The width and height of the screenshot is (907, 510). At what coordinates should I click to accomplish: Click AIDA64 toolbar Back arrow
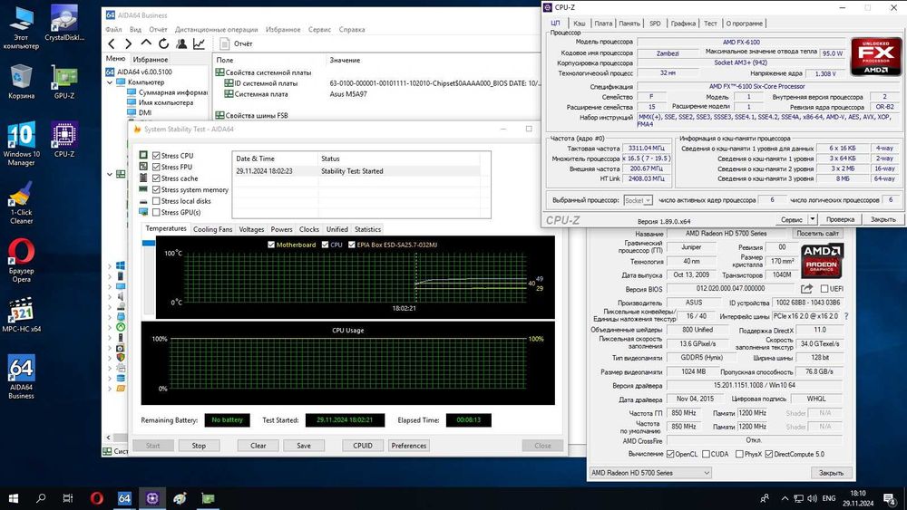pyautogui.click(x=112, y=43)
